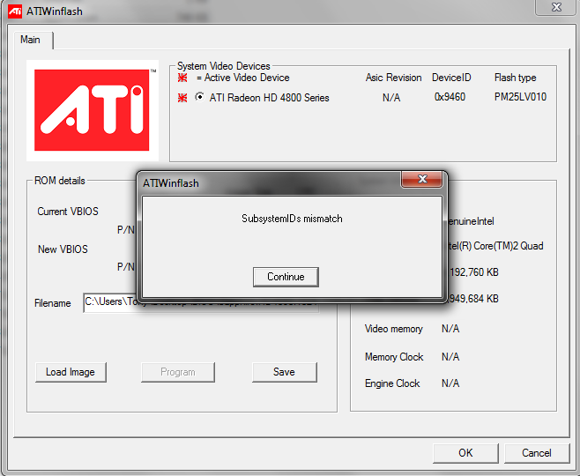Image resolution: width=580 pixels, height=476 pixels.
Task: Click the Filename path input field
Action: 201,302
